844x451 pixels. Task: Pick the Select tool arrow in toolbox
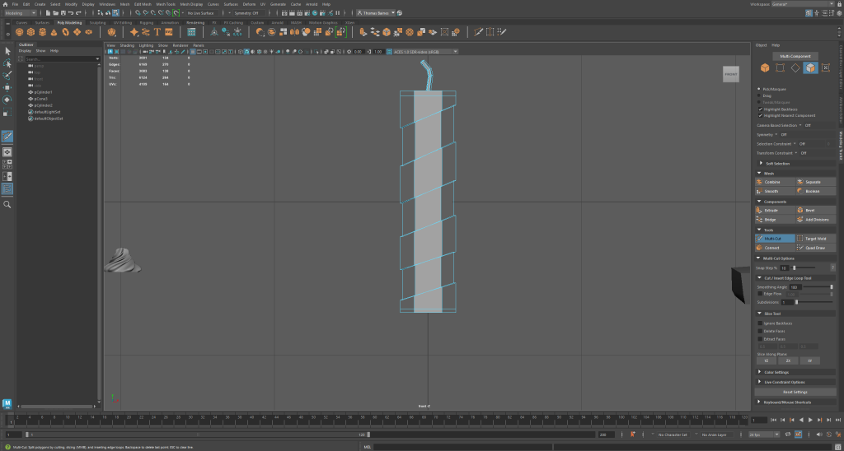tap(7, 51)
